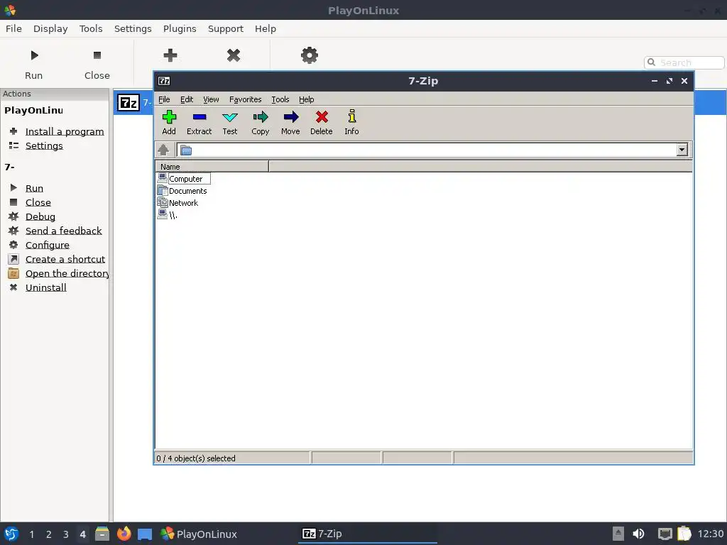The width and height of the screenshot is (727, 545).
Task: Select the Documents entry in the file list
Action: (182, 190)
